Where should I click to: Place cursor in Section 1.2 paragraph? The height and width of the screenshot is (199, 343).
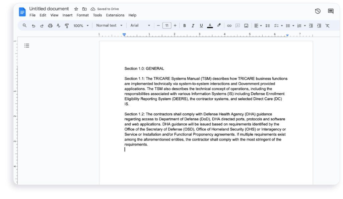[205, 129]
